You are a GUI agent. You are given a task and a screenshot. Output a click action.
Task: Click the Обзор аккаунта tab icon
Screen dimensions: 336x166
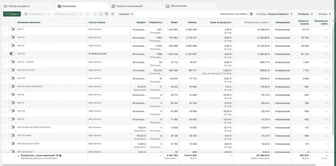click(x=6, y=6)
